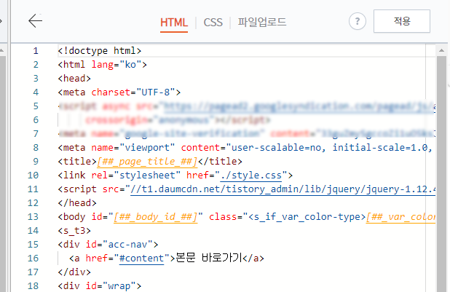Open the help question mark icon
Viewport: 450px width, 292px height.
(358, 21)
